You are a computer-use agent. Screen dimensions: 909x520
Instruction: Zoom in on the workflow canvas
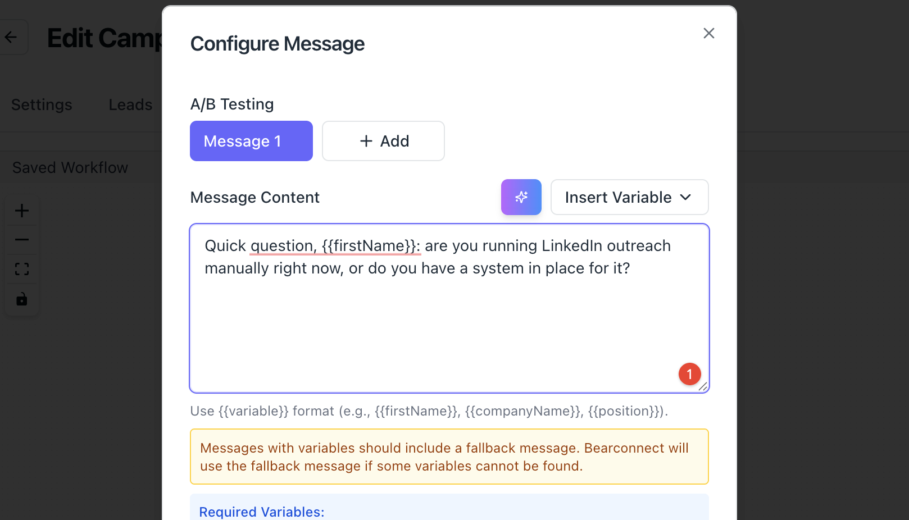[22, 211]
